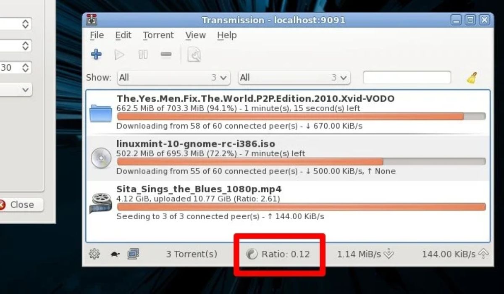Close the Transmission window
Image resolution: width=504 pixels, height=294 pixels.
(484, 20)
